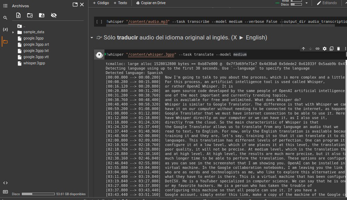Click in the whisper translate code editor
Image resolution: width=347 pixels, height=200 pixels.
pyautogui.click(x=225, y=55)
